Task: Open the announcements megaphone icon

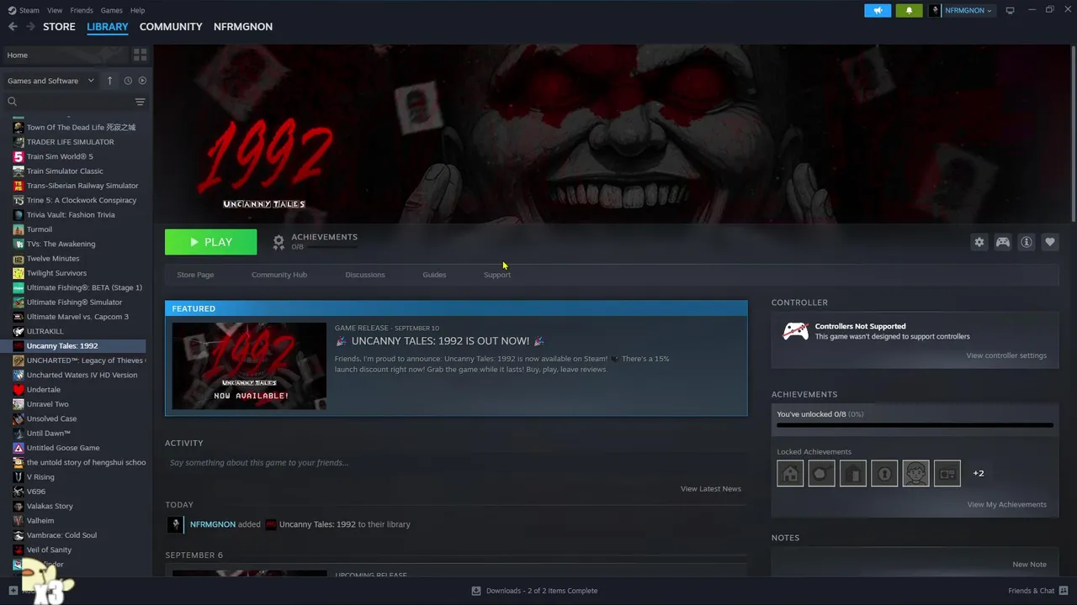Action: click(x=878, y=10)
